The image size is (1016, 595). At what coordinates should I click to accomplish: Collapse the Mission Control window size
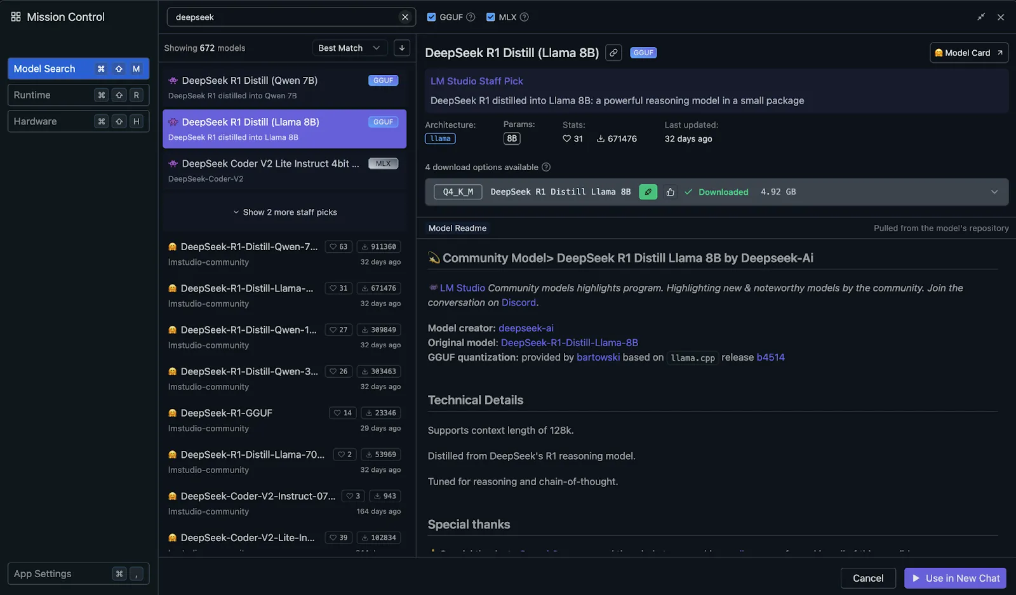(981, 17)
